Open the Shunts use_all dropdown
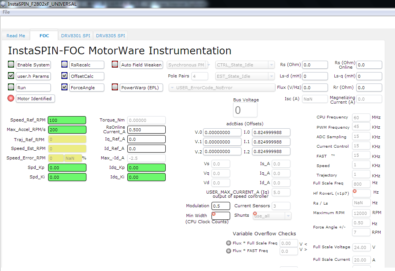 pos(272,216)
